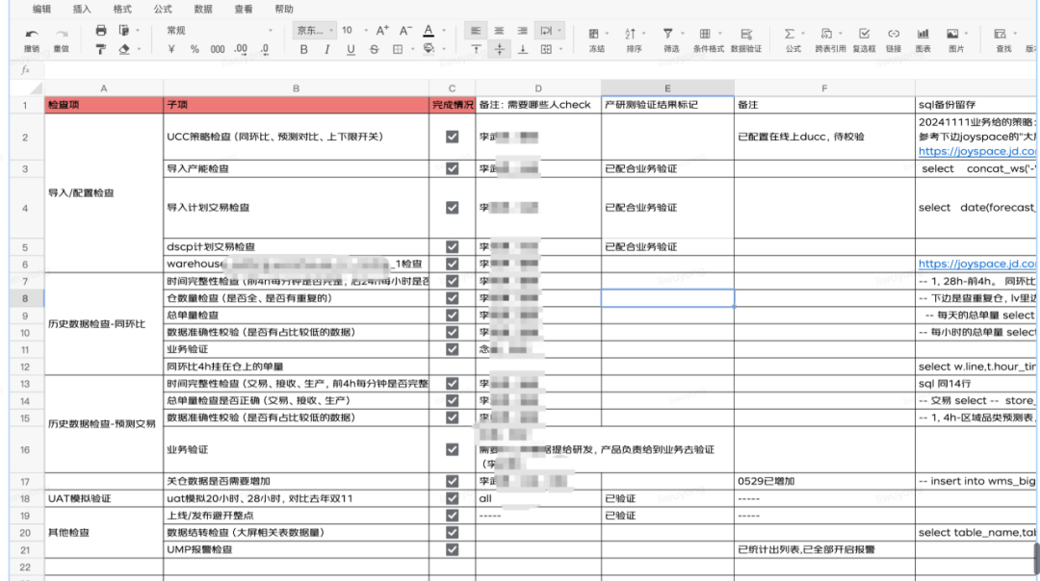Open the 格式 menu
This screenshot has width=1040, height=581.
[122, 9]
